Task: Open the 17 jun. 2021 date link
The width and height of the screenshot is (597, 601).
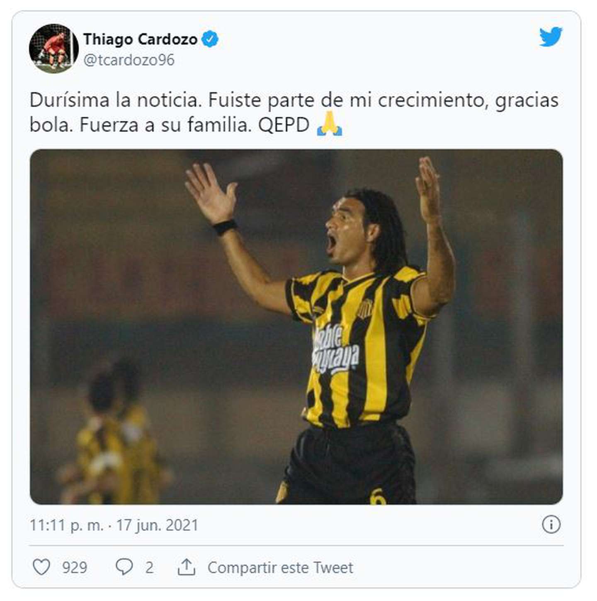Action: (157, 525)
